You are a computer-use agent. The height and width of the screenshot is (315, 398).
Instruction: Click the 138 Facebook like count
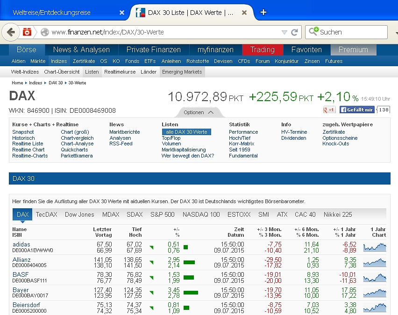384,110
